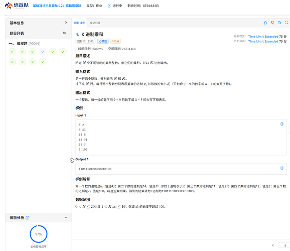Viewport: 290px width, 251px height.
Task: Click the thumbs-down dislike icon
Action: coord(272,23)
